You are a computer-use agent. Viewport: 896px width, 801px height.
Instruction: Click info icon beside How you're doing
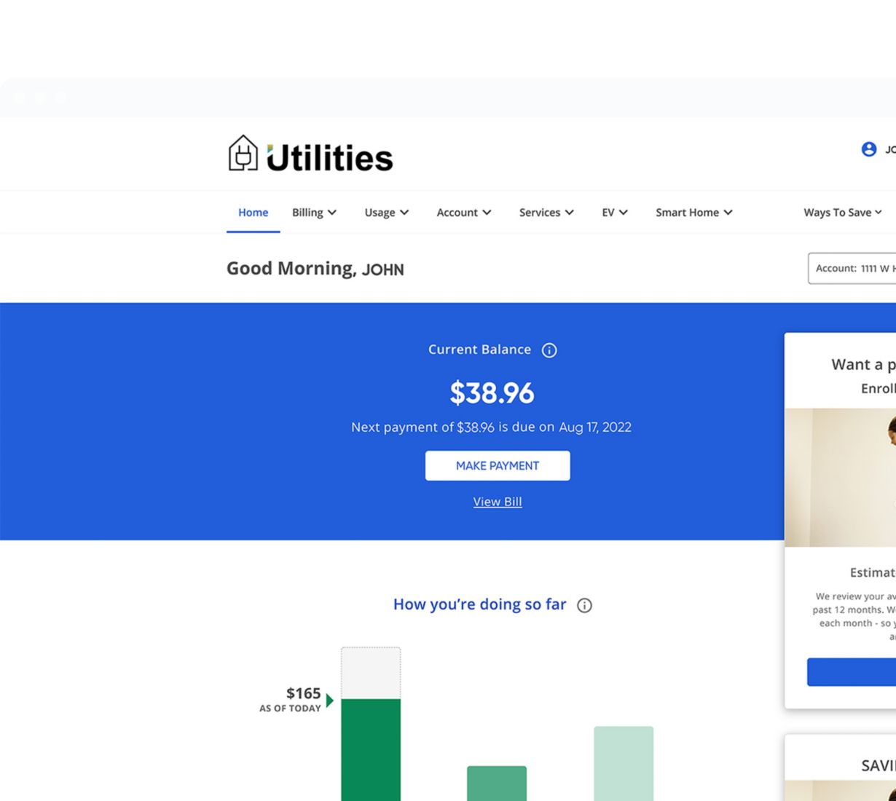click(x=584, y=605)
